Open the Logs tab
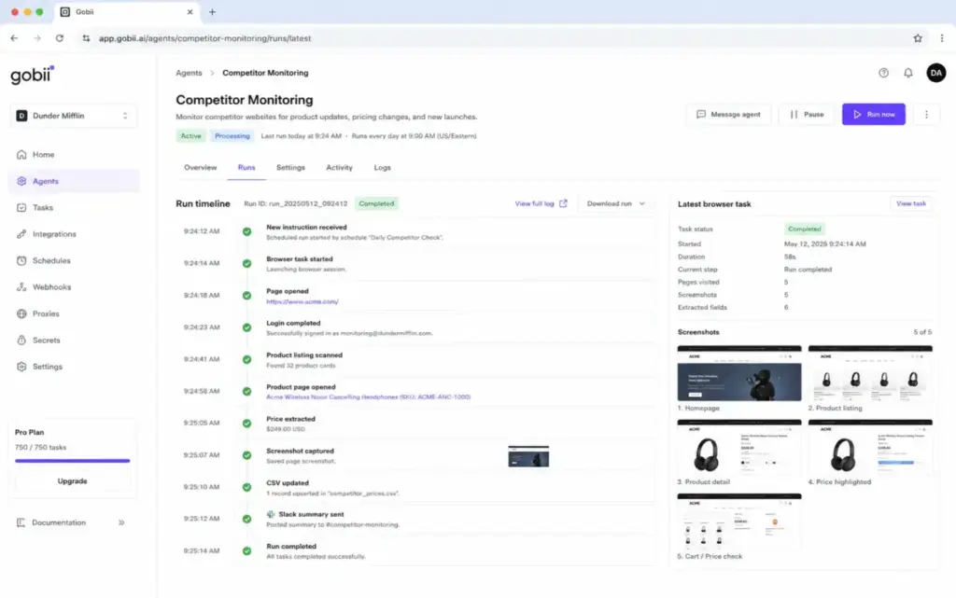Screen dimensions: 956x598 tap(382, 168)
